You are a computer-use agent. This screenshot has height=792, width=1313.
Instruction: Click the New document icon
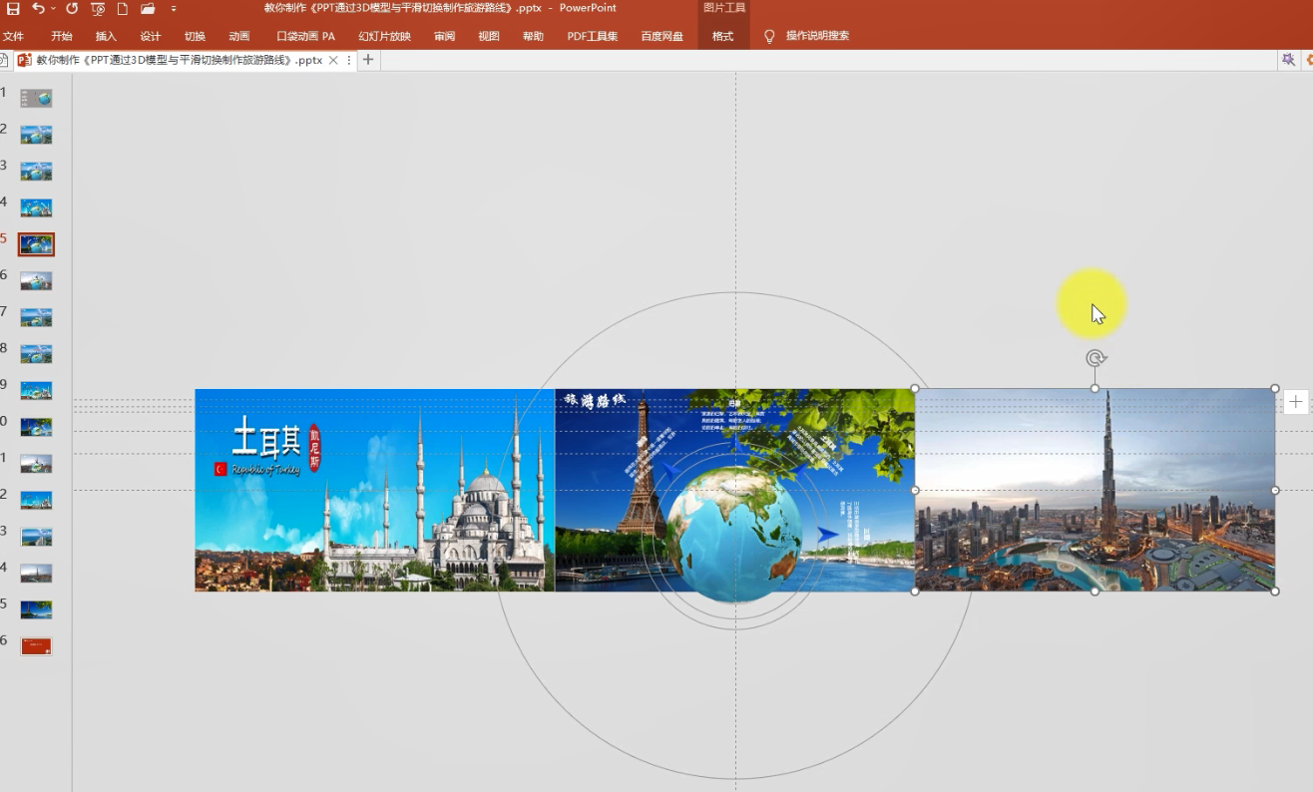click(x=123, y=8)
